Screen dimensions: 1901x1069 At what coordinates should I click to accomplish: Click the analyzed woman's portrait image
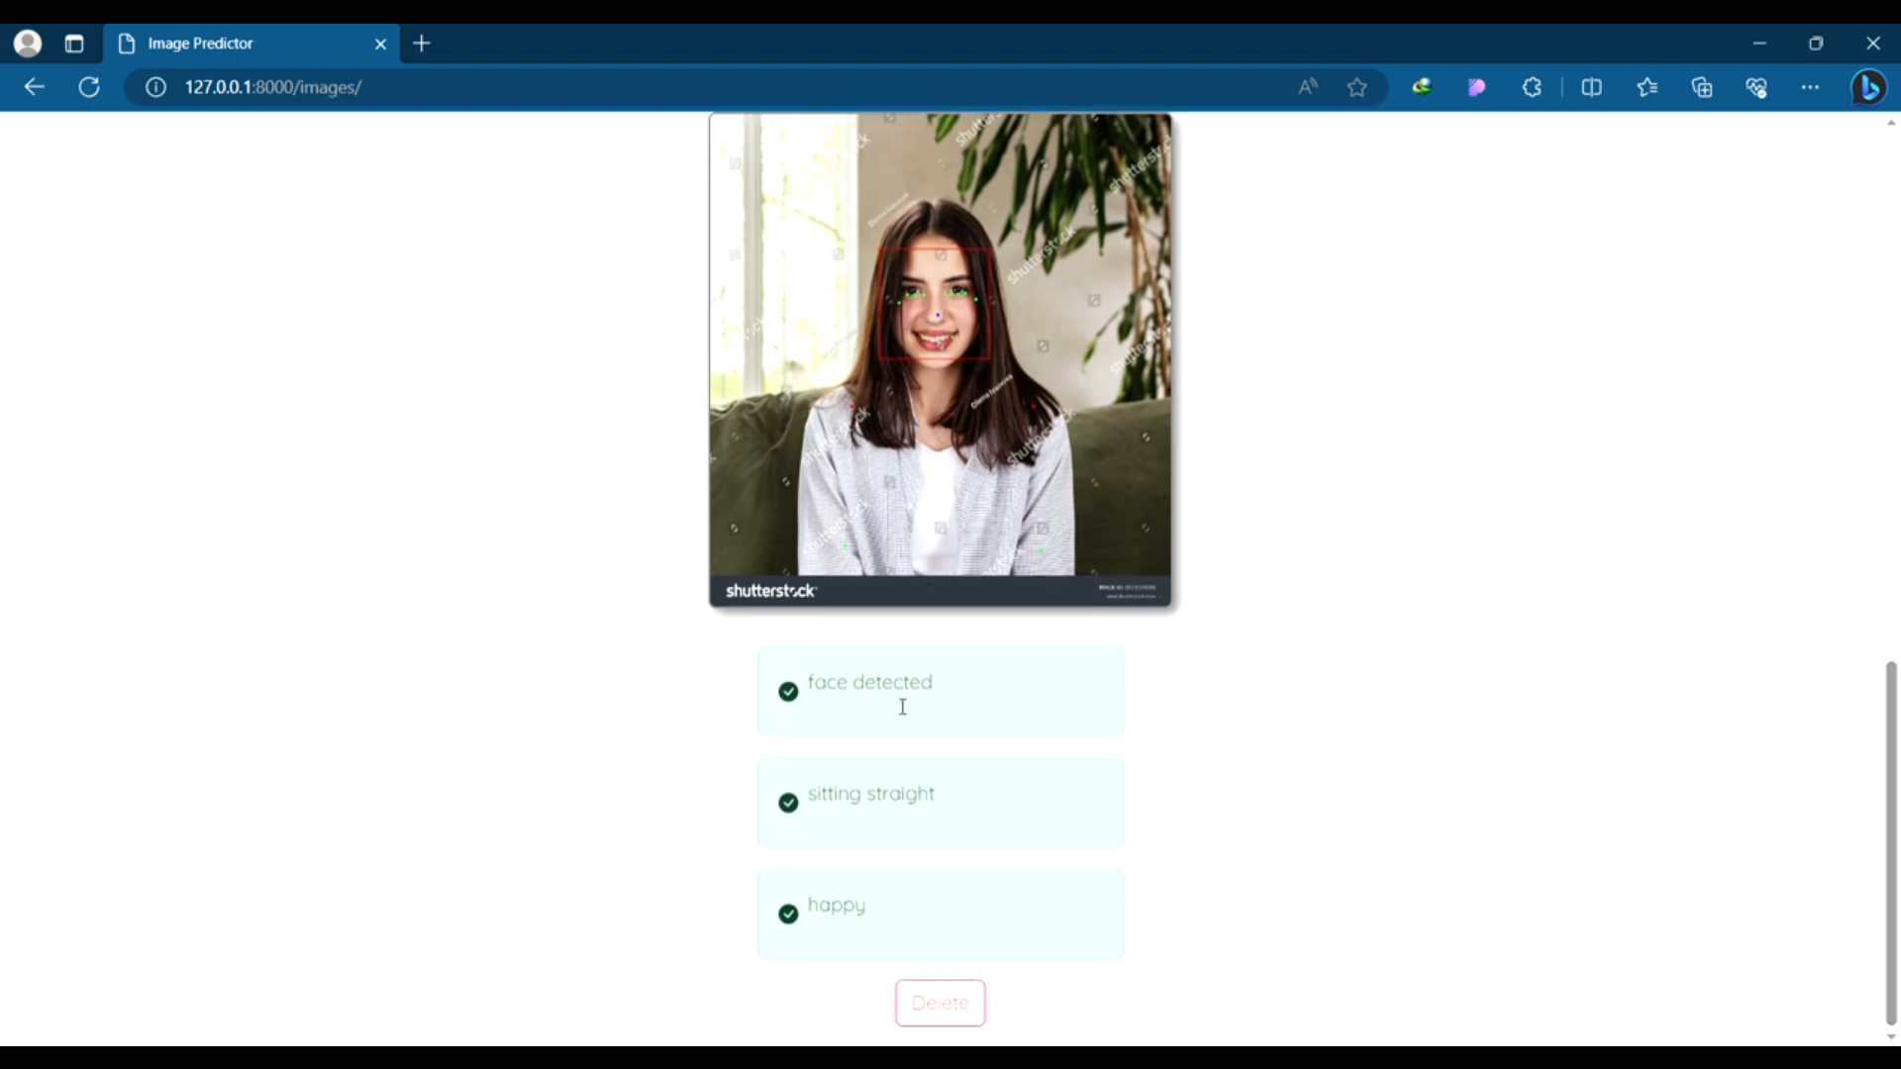(x=941, y=361)
